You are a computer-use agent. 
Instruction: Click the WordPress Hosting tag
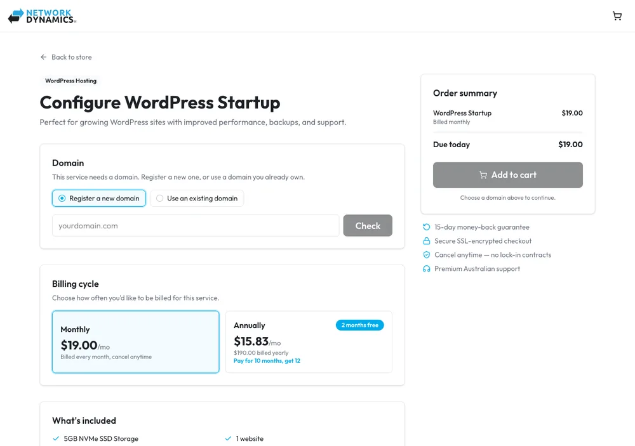71,81
